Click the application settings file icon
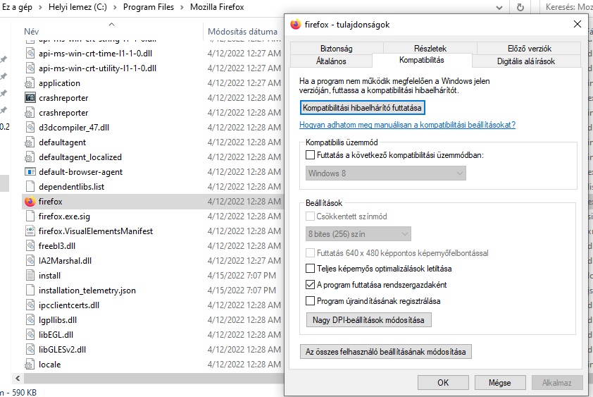The image size is (593, 397). (x=30, y=83)
